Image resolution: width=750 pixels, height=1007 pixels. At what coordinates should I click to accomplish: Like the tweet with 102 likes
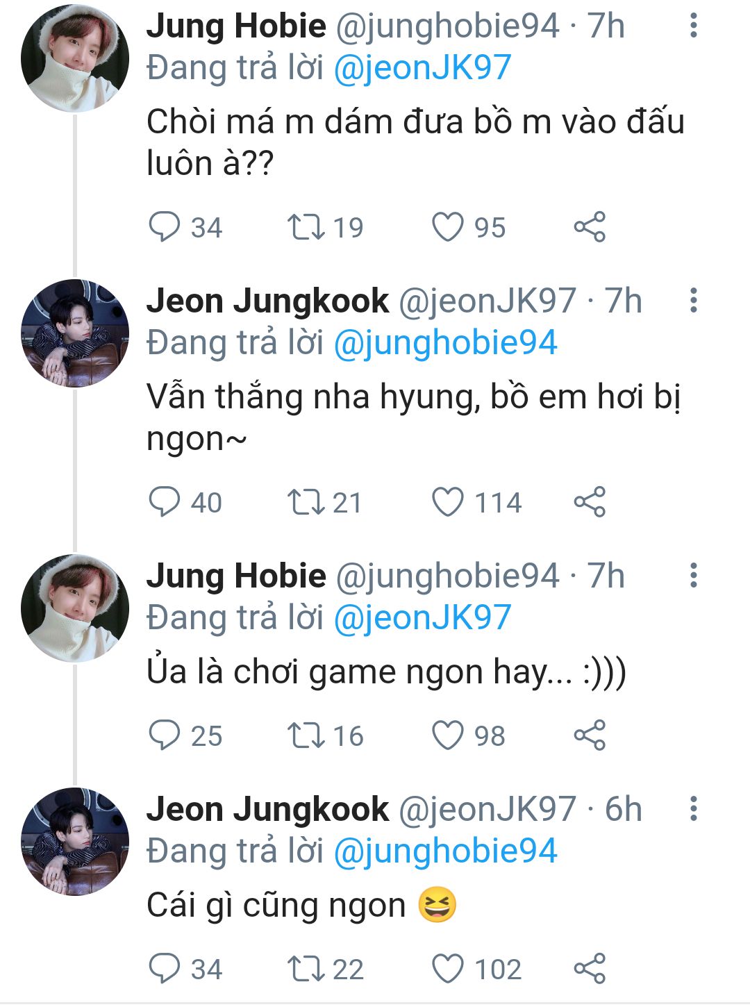pos(448,969)
